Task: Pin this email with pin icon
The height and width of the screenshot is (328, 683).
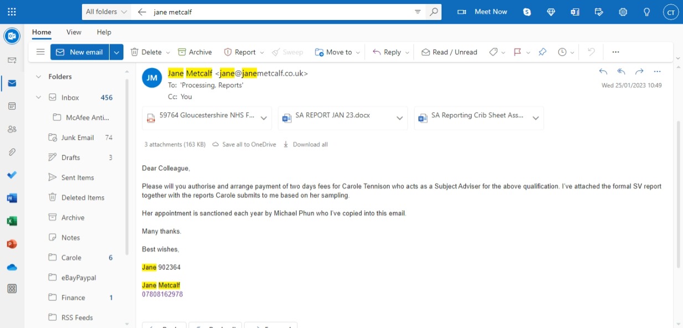Action: coord(542,52)
